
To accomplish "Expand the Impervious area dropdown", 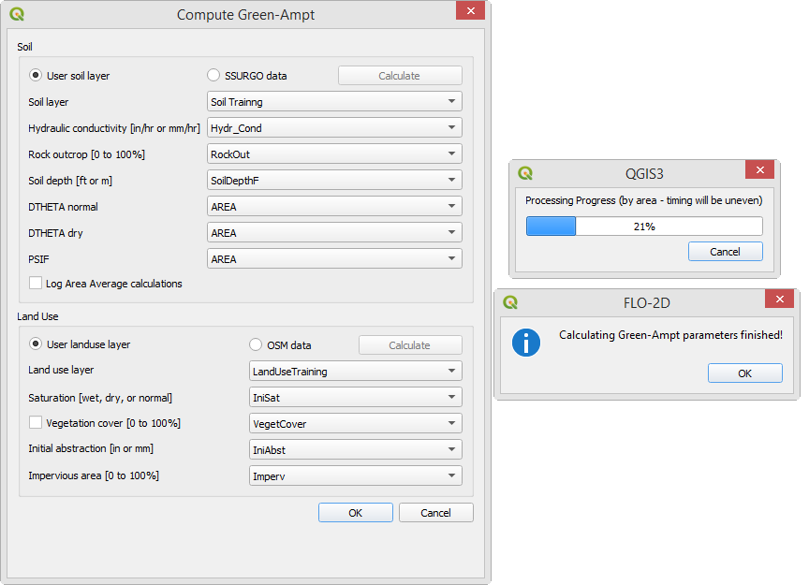I will [355, 476].
